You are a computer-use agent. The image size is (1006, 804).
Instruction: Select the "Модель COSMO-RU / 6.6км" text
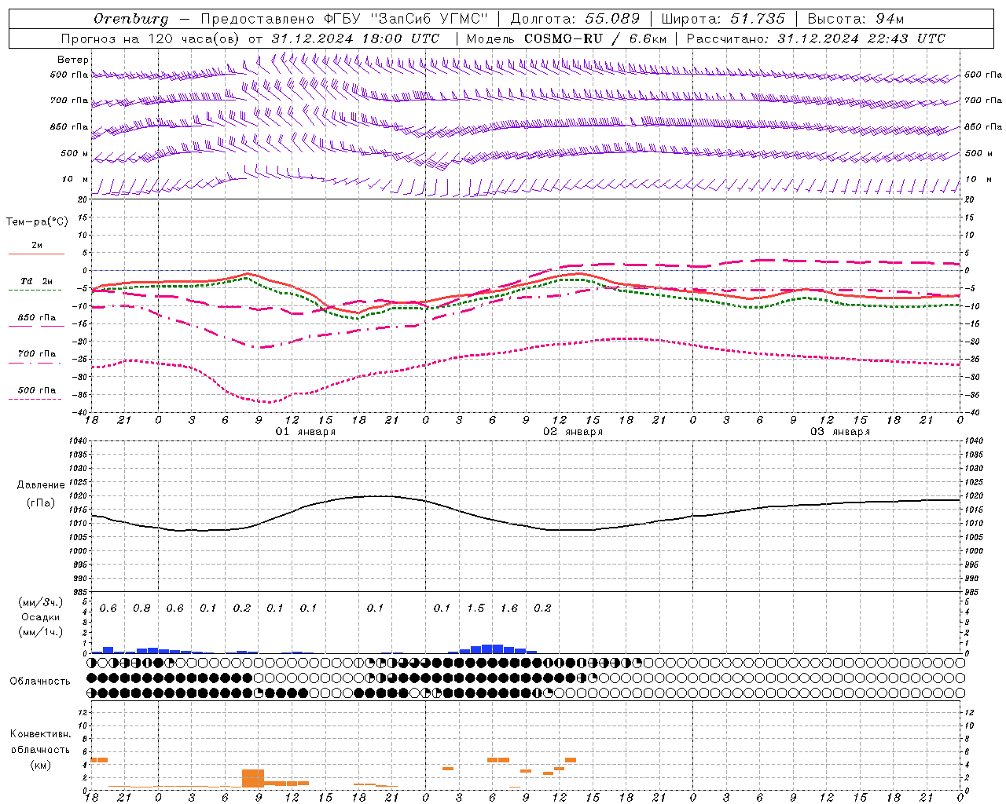[567, 38]
